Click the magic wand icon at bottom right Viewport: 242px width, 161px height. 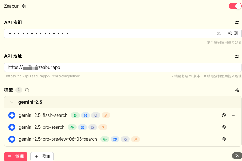tap(237, 156)
